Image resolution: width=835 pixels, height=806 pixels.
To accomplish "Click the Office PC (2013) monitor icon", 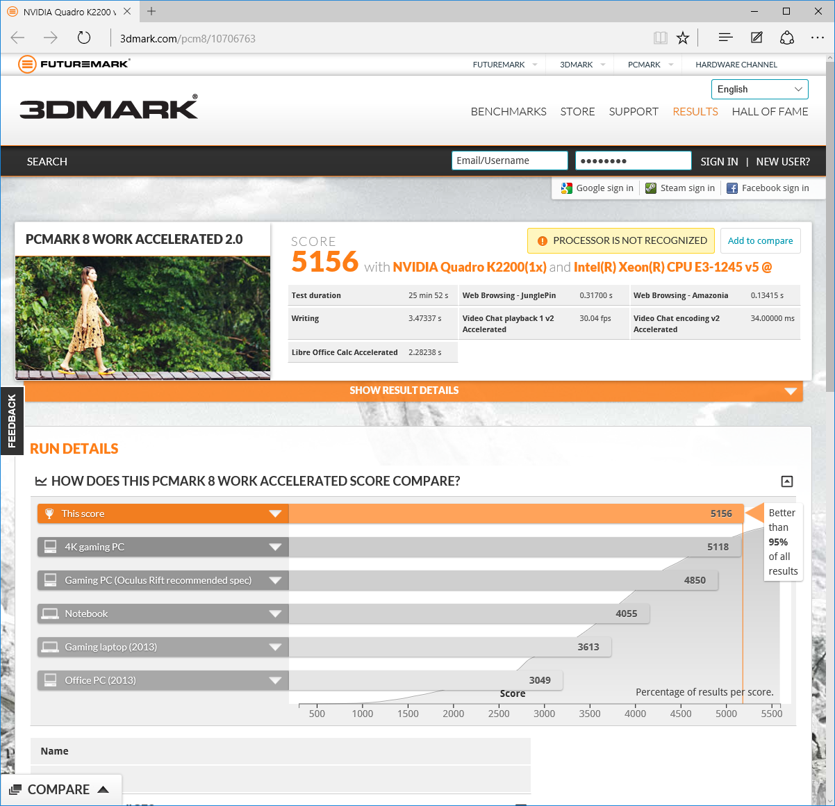I will (x=51, y=680).
